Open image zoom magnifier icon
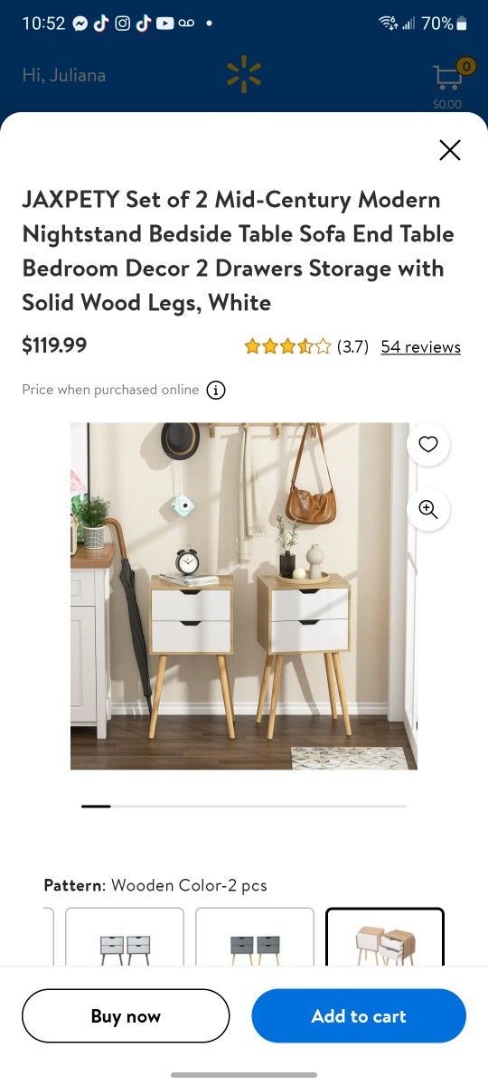 (428, 509)
